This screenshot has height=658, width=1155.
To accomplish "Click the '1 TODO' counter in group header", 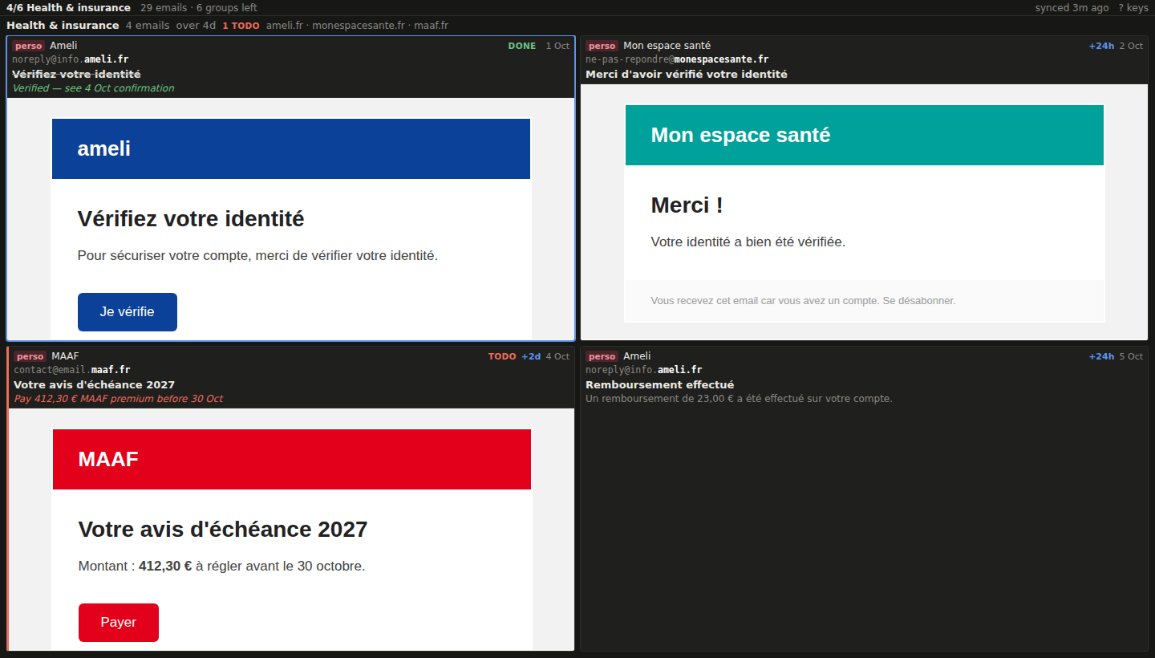I will pyautogui.click(x=241, y=26).
